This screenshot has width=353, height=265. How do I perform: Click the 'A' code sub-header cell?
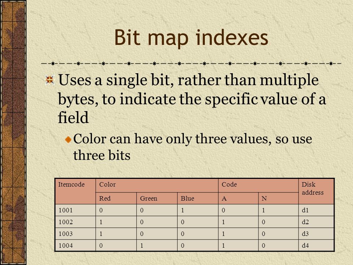pyautogui.click(x=238, y=198)
